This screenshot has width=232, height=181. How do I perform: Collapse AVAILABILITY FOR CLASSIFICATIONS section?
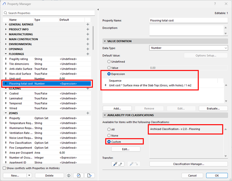tap(105, 115)
